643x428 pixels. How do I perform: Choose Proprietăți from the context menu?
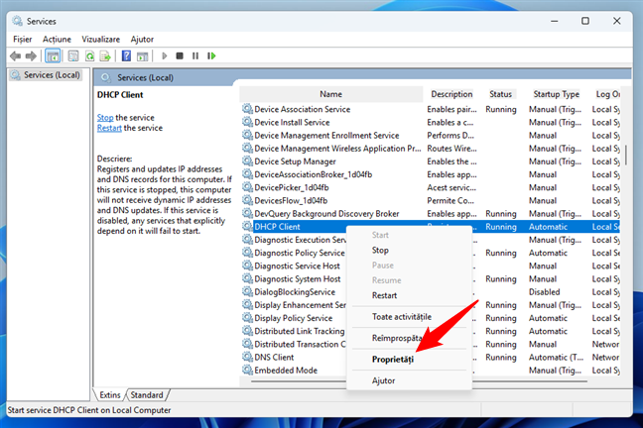(x=393, y=359)
